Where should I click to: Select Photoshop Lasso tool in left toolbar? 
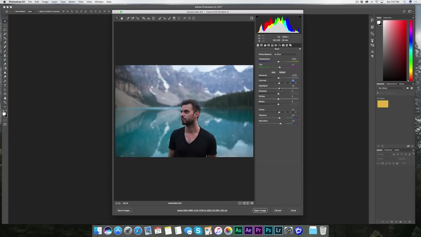[5, 29]
